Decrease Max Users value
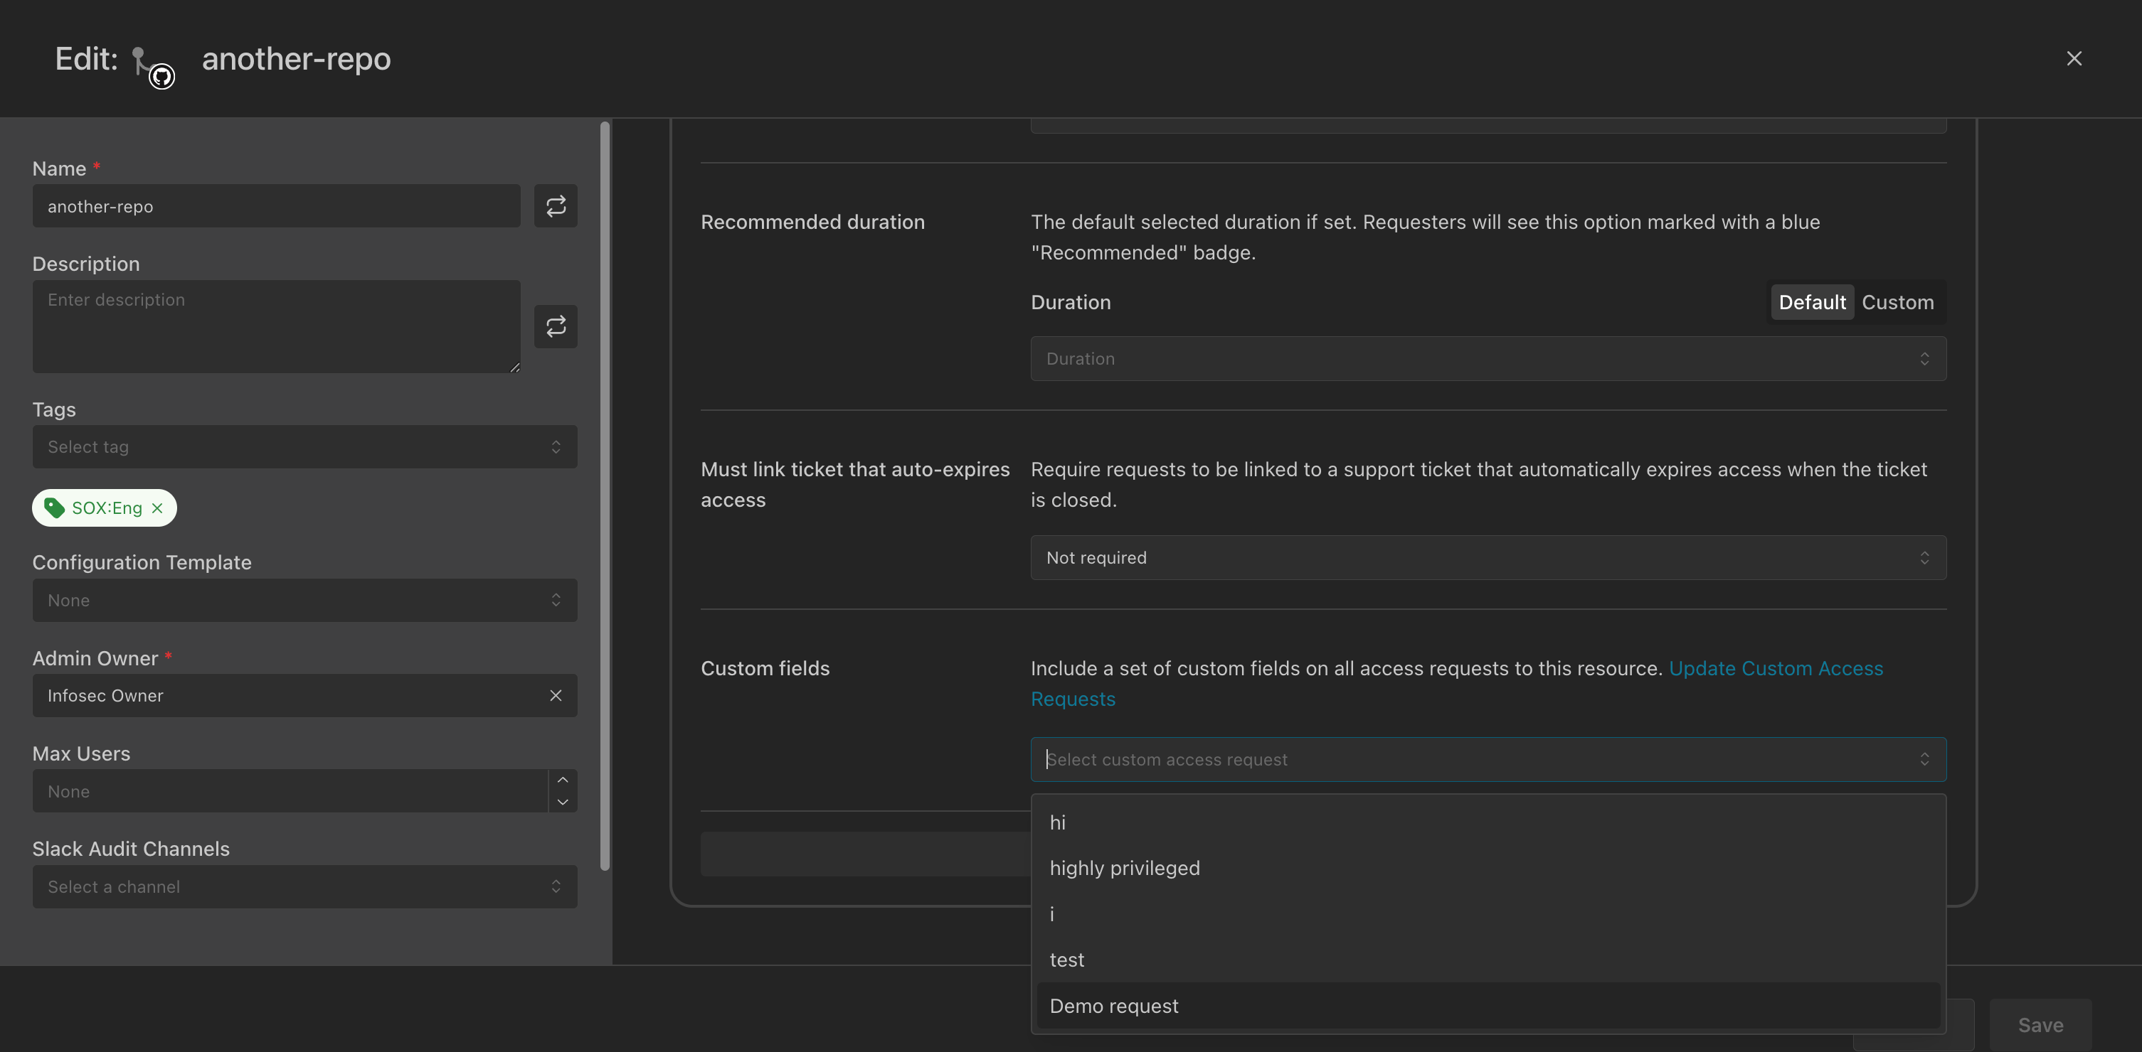2142x1052 pixels. (x=563, y=802)
